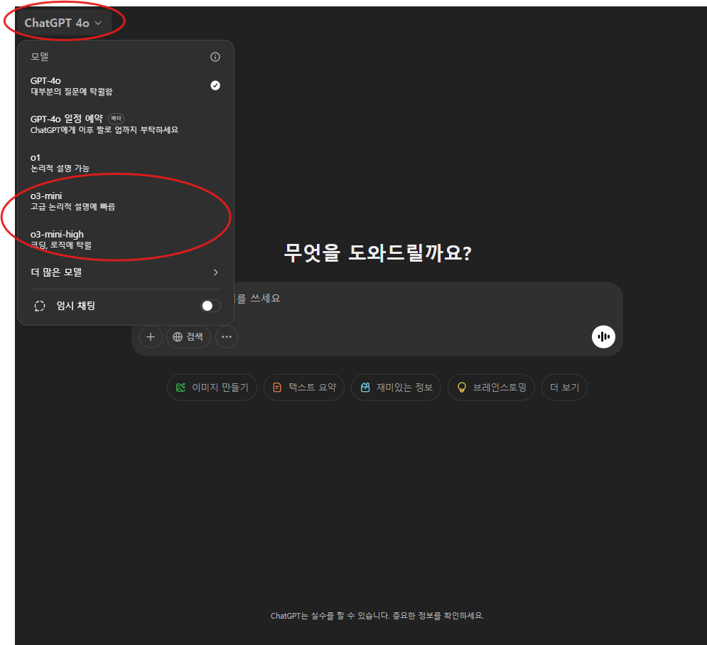This screenshot has width=707, height=645.
Task: Expand 더 많은 모델 submenu
Action: click(125, 272)
